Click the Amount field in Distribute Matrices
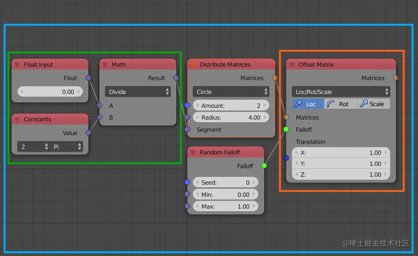The height and width of the screenshot is (256, 418). pos(231,106)
